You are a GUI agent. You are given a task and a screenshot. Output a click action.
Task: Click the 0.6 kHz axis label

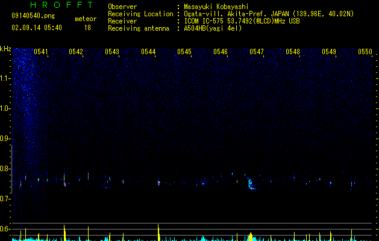tap(5, 229)
